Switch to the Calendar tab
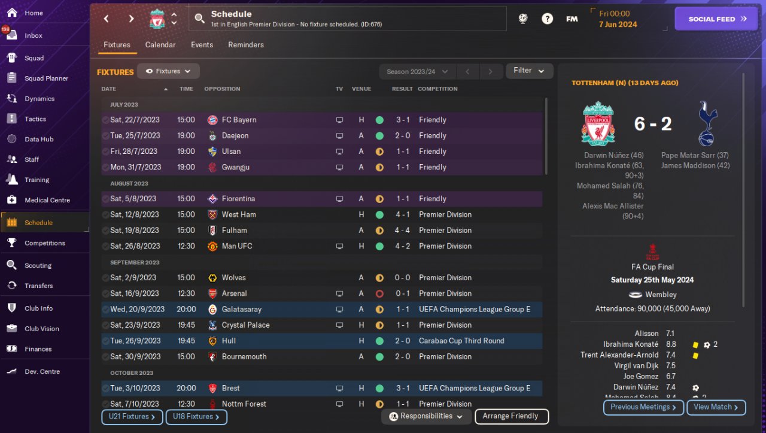 click(x=160, y=45)
